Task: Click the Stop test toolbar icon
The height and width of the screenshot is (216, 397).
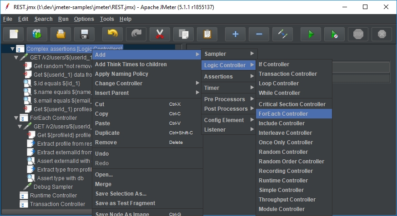Action: point(358,34)
